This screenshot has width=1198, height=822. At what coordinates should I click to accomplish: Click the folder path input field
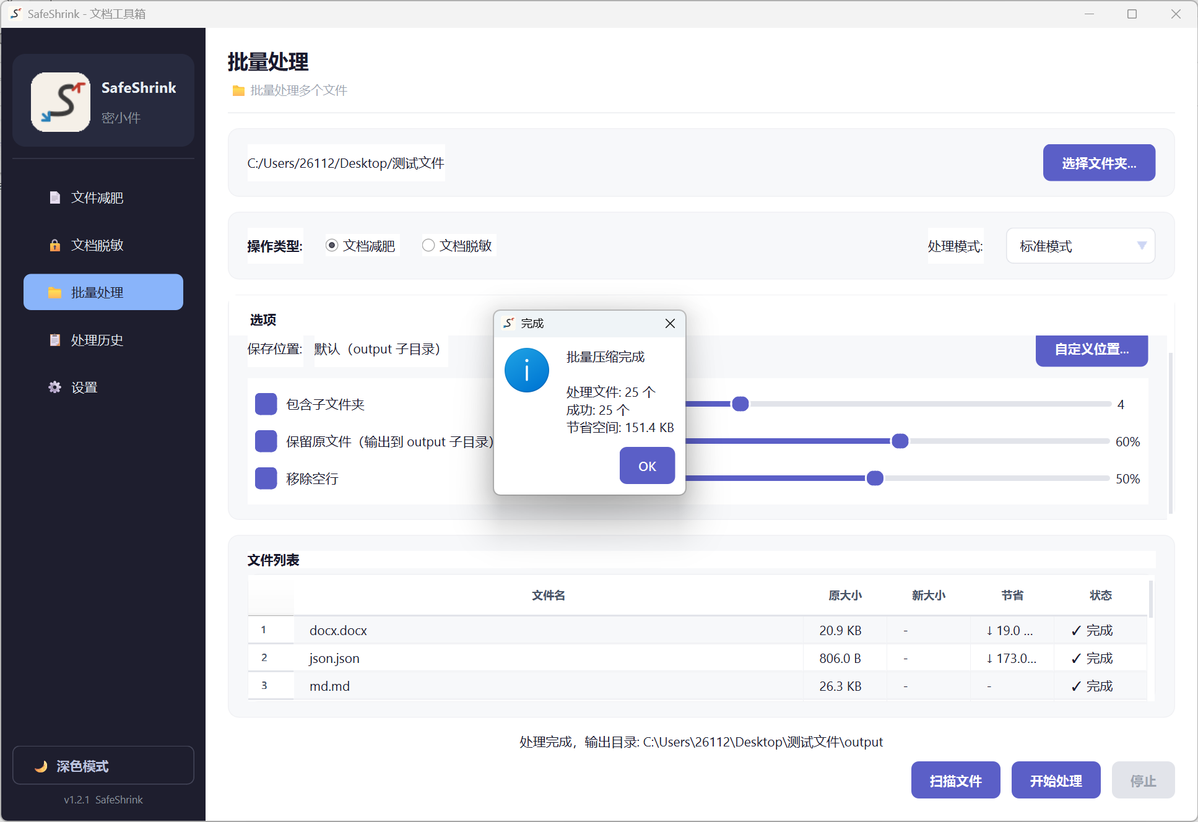pyautogui.click(x=346, y=163)
